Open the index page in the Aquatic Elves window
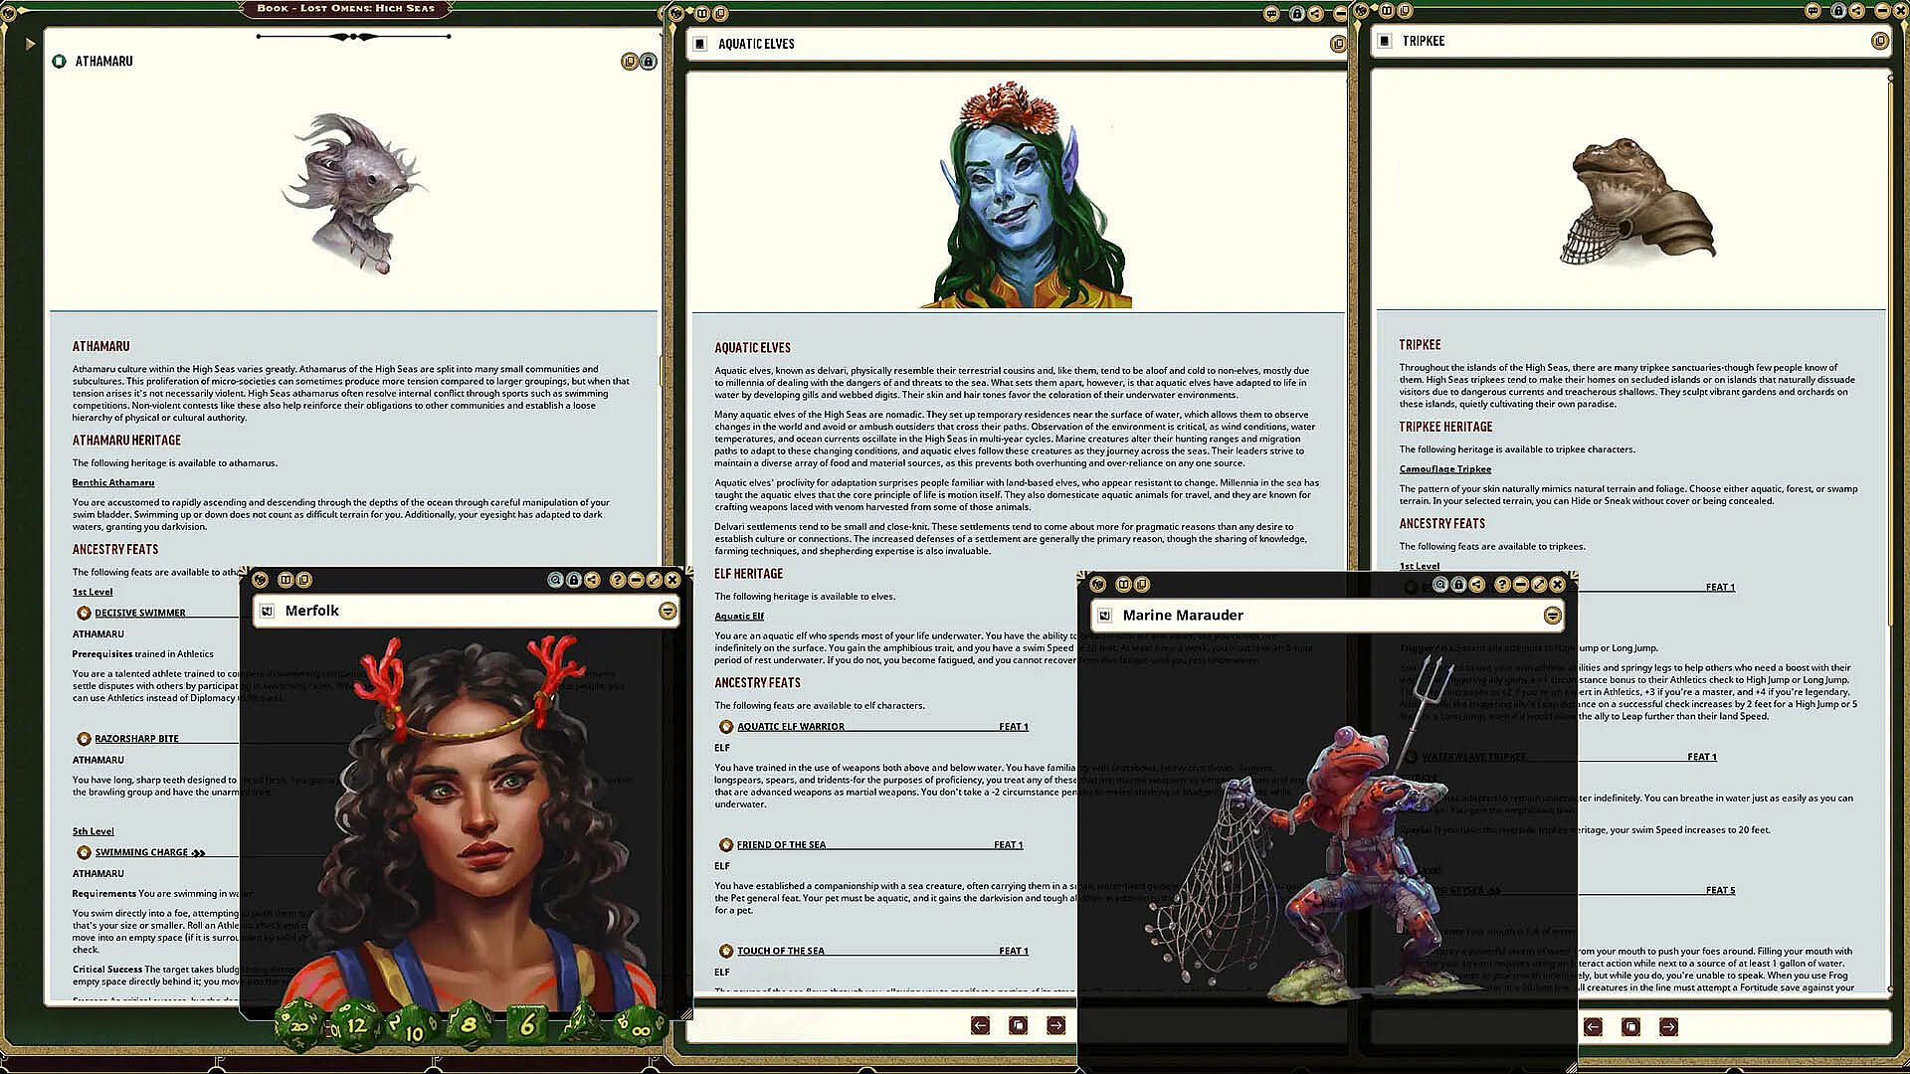 click(1018, 1025)
